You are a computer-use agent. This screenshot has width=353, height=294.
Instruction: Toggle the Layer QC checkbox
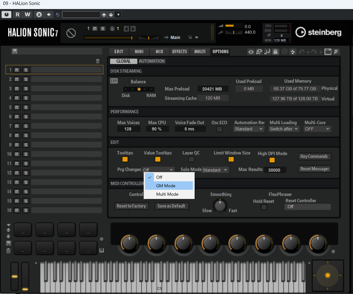click(191, 159)
